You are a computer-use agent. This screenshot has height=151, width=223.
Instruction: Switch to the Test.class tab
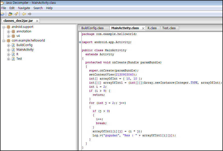coord(169,28)
